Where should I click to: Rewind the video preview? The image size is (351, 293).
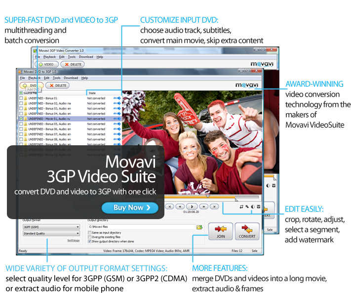click(x=180, y=206)
